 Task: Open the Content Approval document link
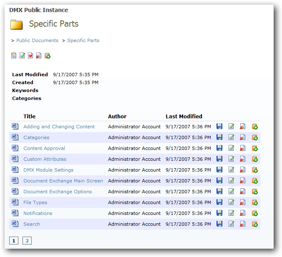44,148
